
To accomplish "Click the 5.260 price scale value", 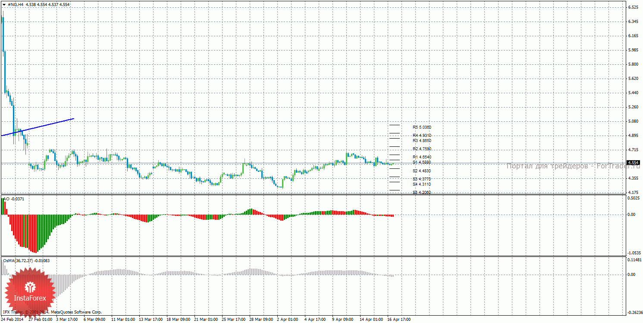I will point(633,107).
